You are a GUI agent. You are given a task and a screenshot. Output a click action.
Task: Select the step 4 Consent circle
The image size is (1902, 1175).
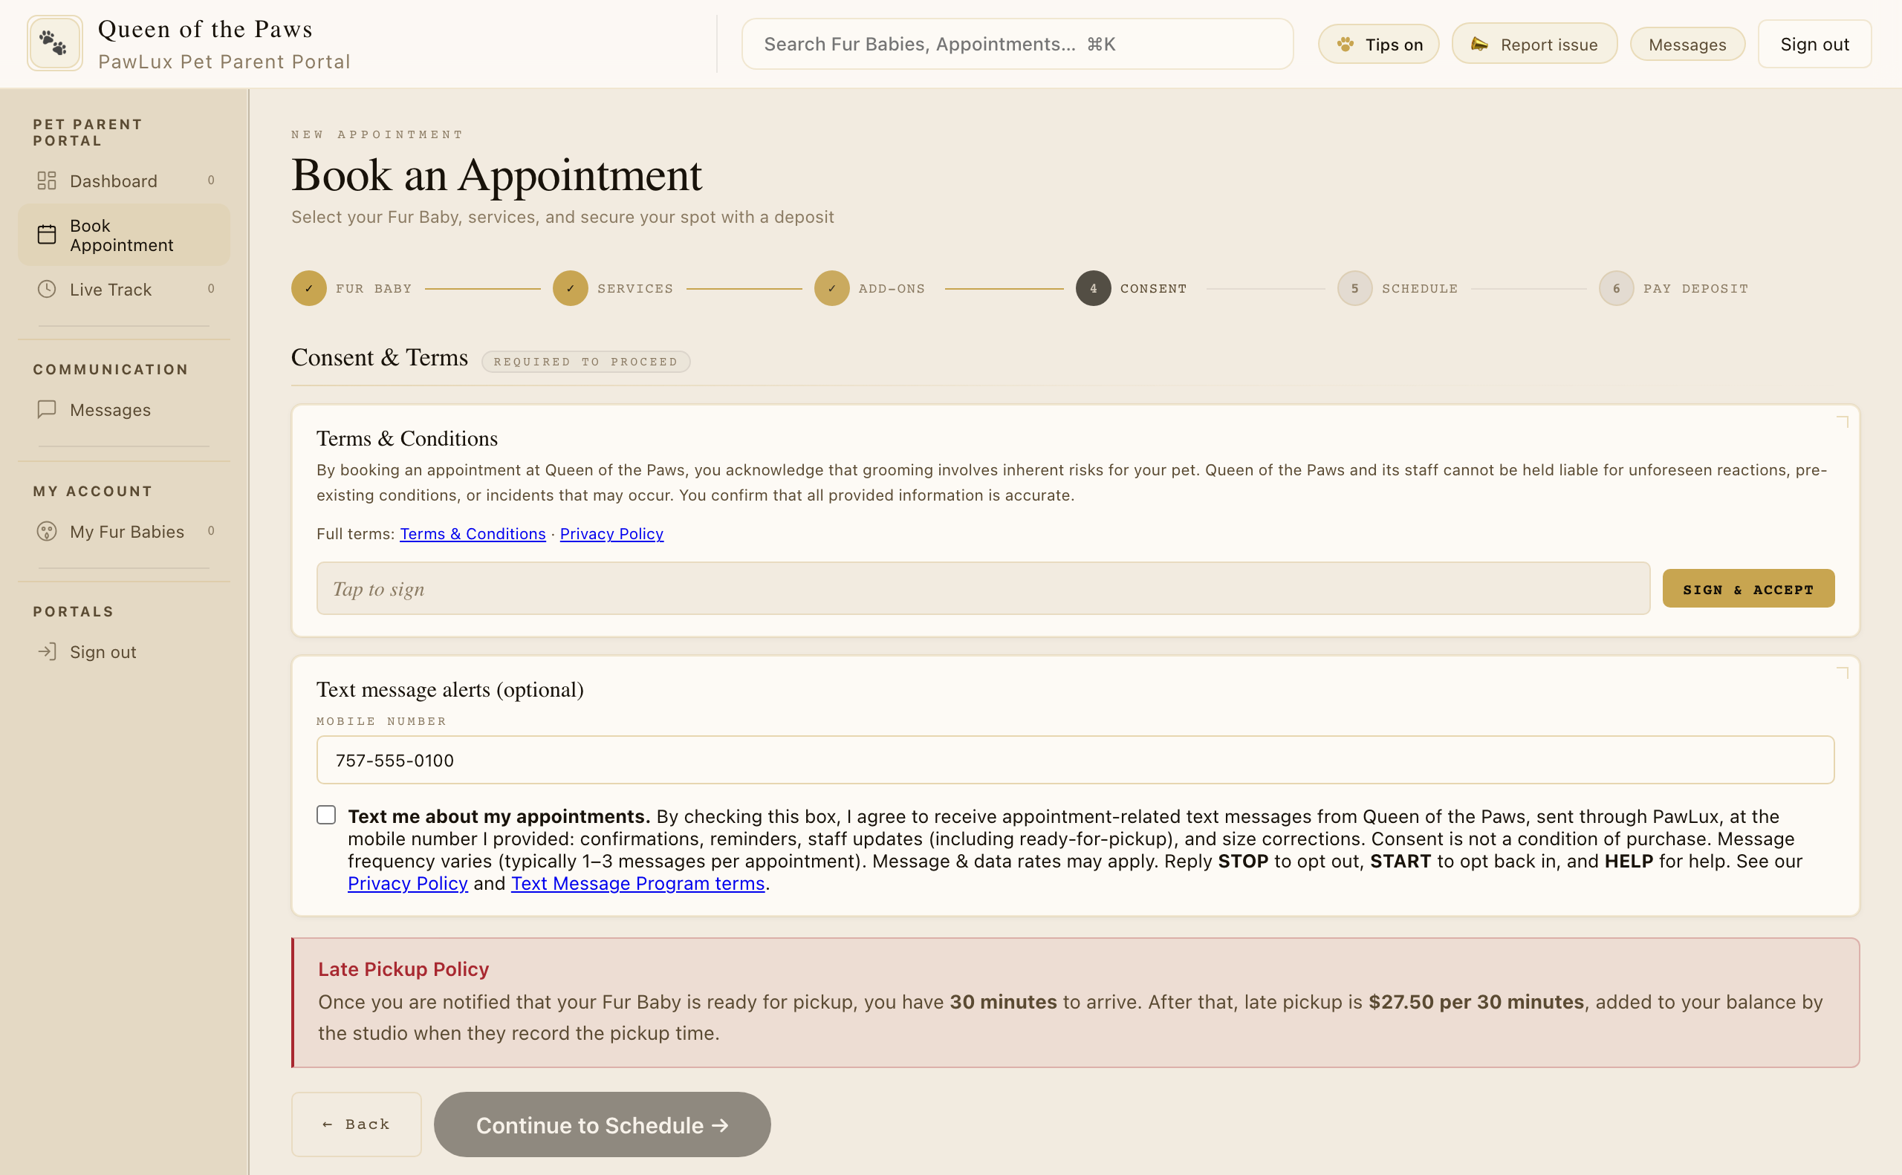(x=1093, y=288)
